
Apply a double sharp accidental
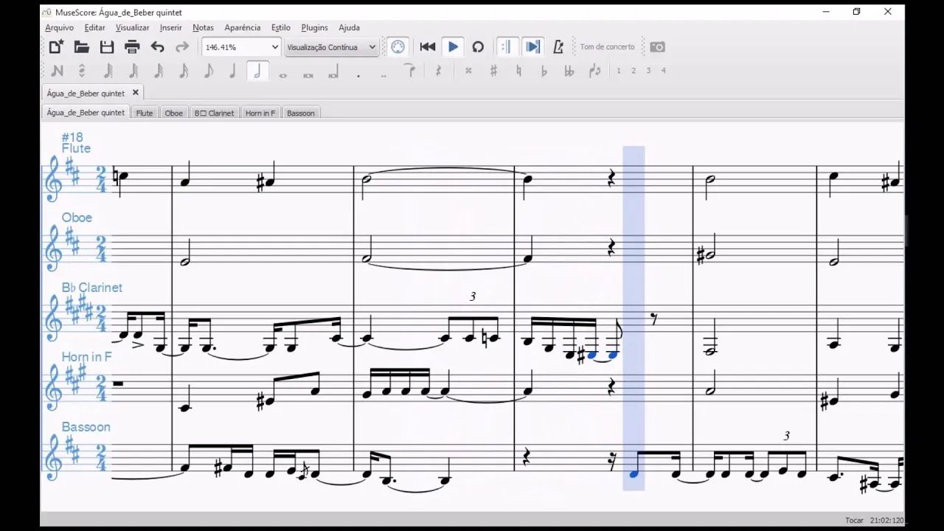[468, 71]
